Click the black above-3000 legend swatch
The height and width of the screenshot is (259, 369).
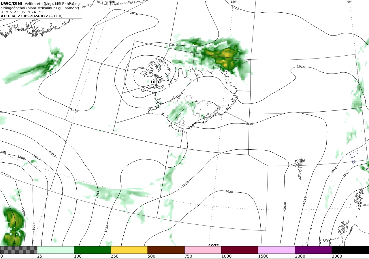click(x=350, y=250)
